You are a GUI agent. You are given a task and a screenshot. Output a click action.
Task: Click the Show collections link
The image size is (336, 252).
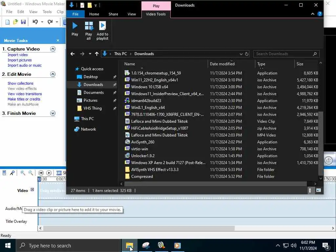coord(20,83)
